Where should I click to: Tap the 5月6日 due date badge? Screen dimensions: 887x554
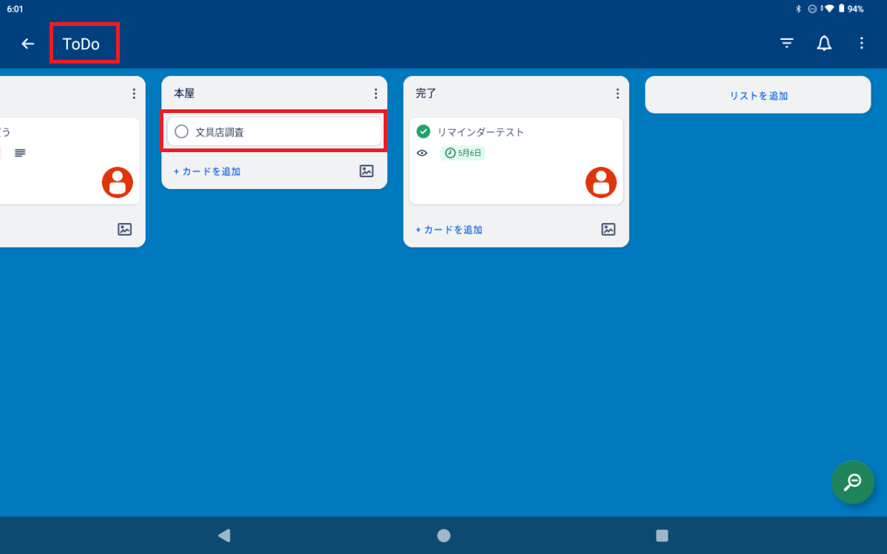463,153
